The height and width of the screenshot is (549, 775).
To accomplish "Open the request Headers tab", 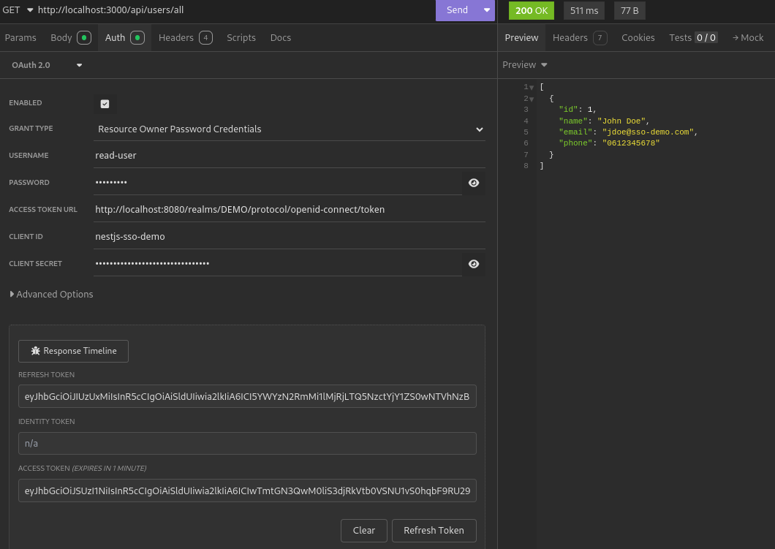I will [186, 37].
